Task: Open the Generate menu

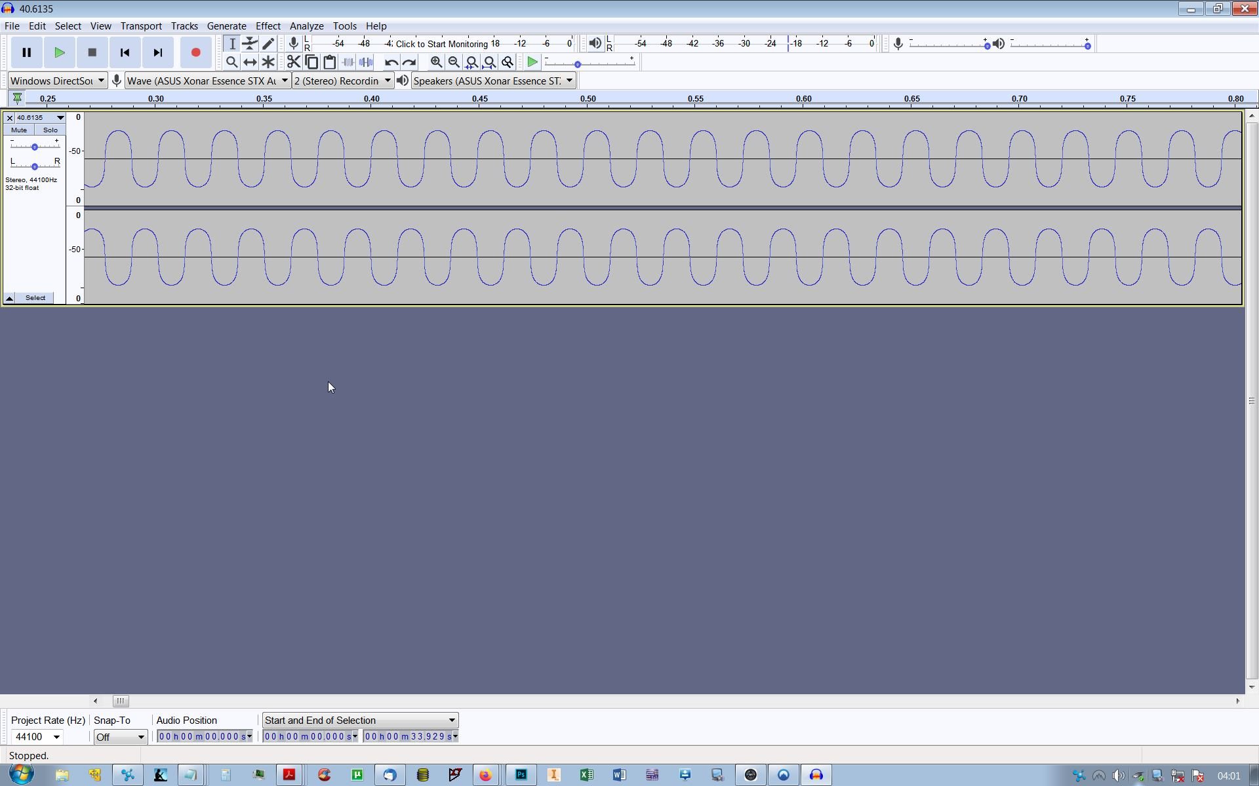Action: click(x=226, y=26)
